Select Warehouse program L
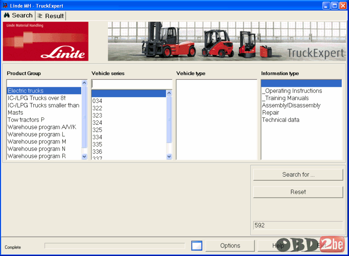 [44, 134]
